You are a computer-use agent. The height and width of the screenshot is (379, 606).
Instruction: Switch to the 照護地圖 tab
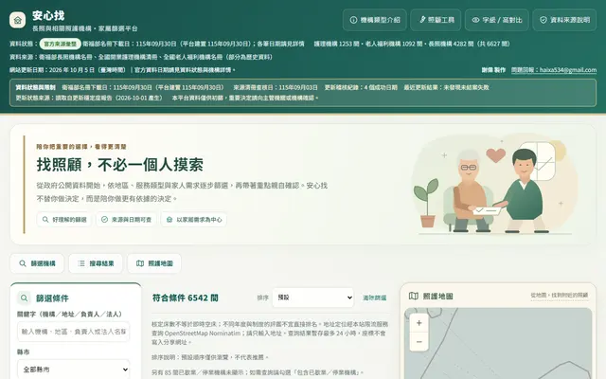(x=154, y=263)
